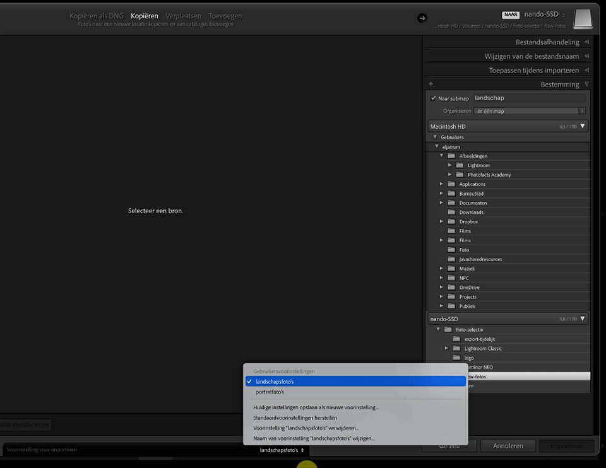Select the Kopiëren als DNG import mode

click(x=97, y=16)
